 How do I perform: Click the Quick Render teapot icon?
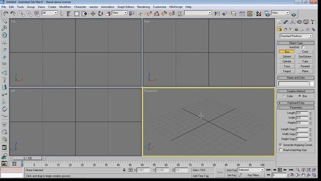(x=294, y=14)
